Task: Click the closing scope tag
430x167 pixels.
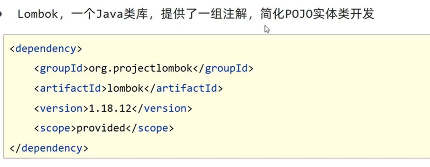Action: point(150,128)
